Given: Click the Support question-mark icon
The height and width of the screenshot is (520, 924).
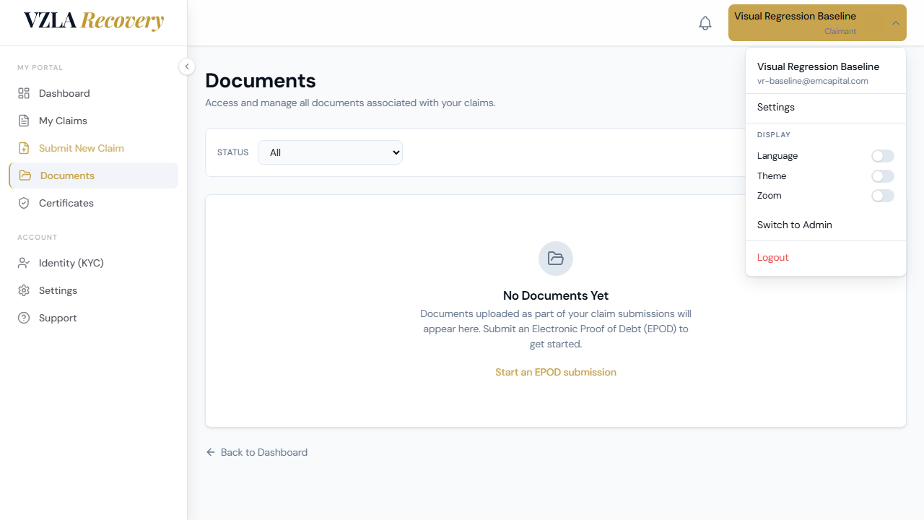Looking at the screenshot, I should (24, 318).
